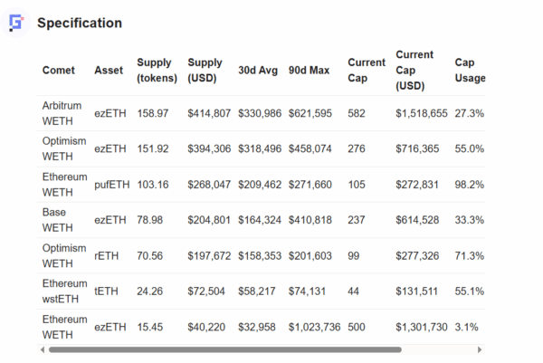Select the Ethereum wstETH comet cell

pos(65,291)
